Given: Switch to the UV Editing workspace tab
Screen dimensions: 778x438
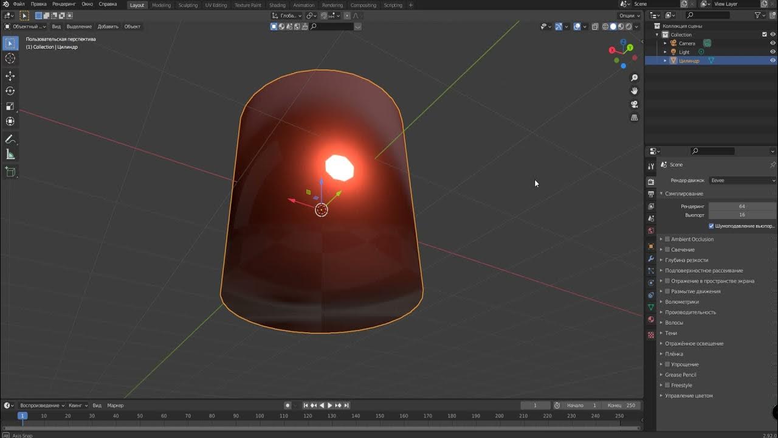Looking at the screenshot, I should 216,5.
